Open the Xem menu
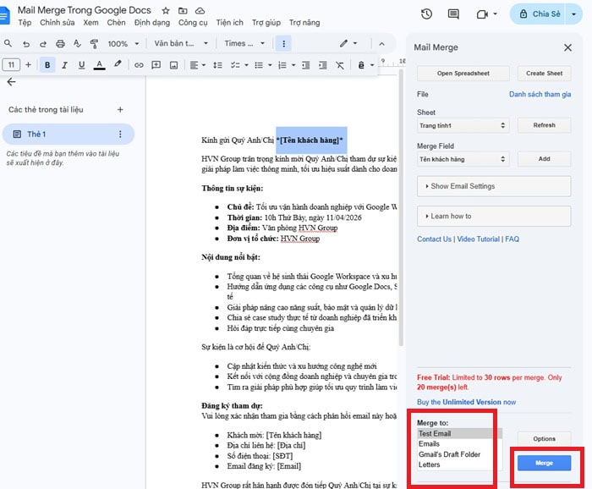 (90, 23)
